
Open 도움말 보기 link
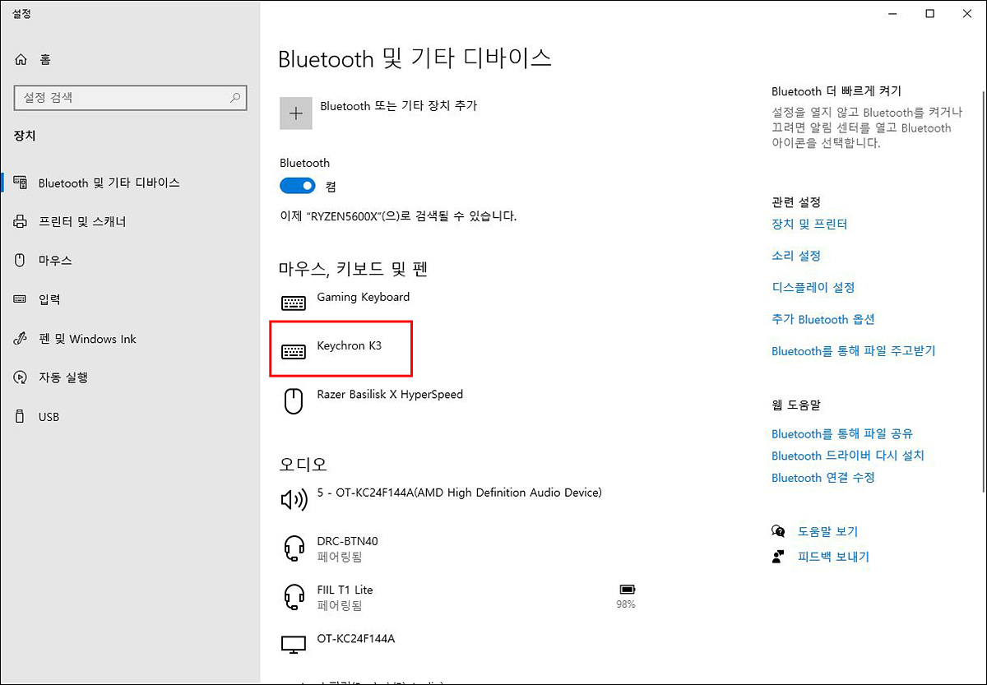[x=827, y=531]
